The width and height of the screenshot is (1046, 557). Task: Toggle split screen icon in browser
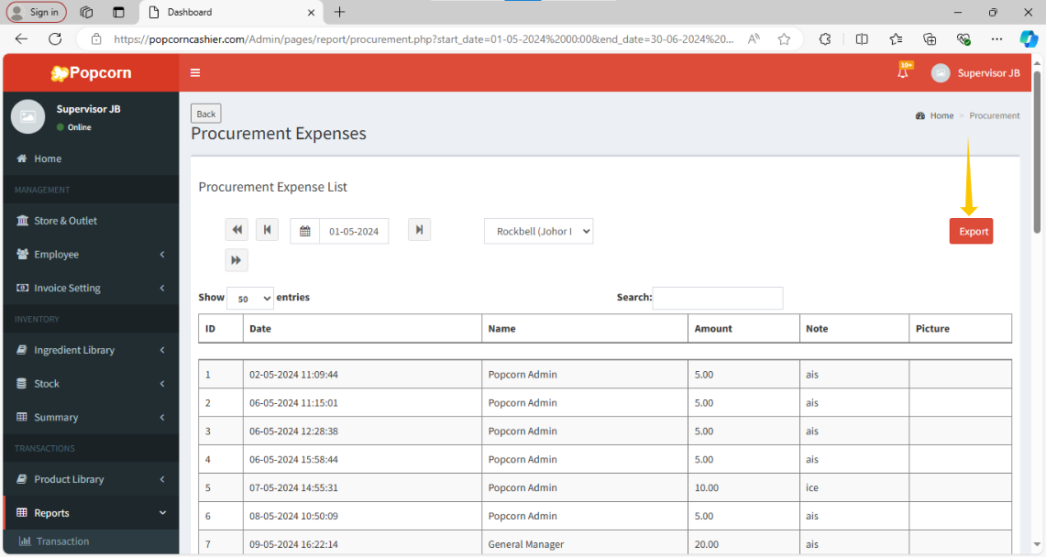[862, 39]
